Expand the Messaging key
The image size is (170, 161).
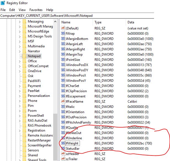pyautogui.click(x=20, y=21)
